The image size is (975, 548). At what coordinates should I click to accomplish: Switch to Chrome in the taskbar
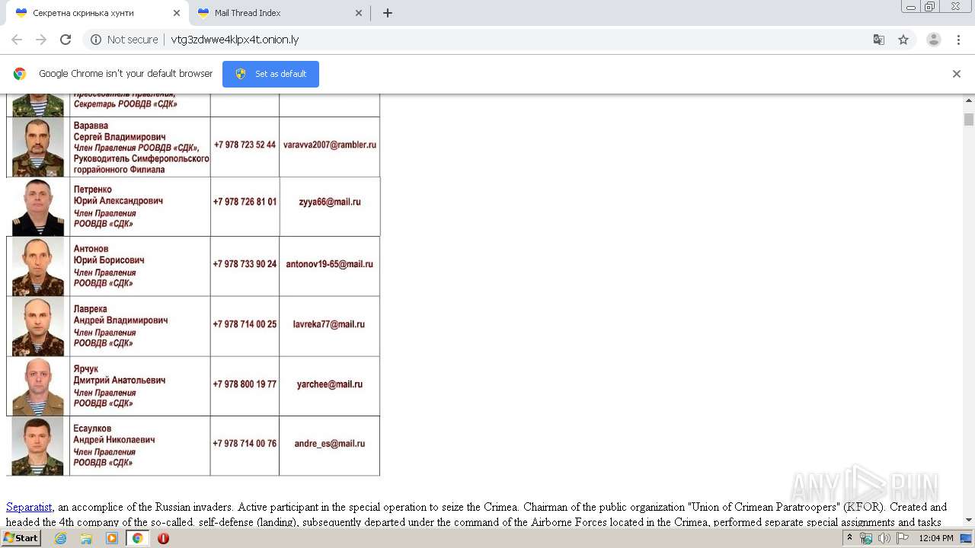pos(138,538)
